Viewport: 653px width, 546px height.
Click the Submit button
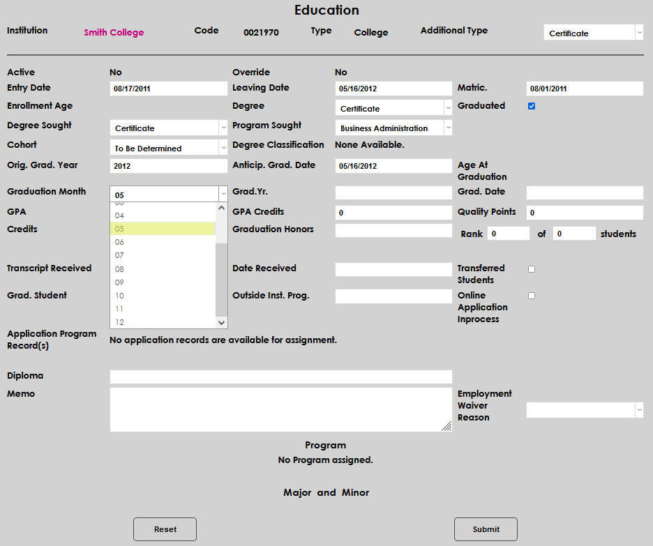point(486,529)
